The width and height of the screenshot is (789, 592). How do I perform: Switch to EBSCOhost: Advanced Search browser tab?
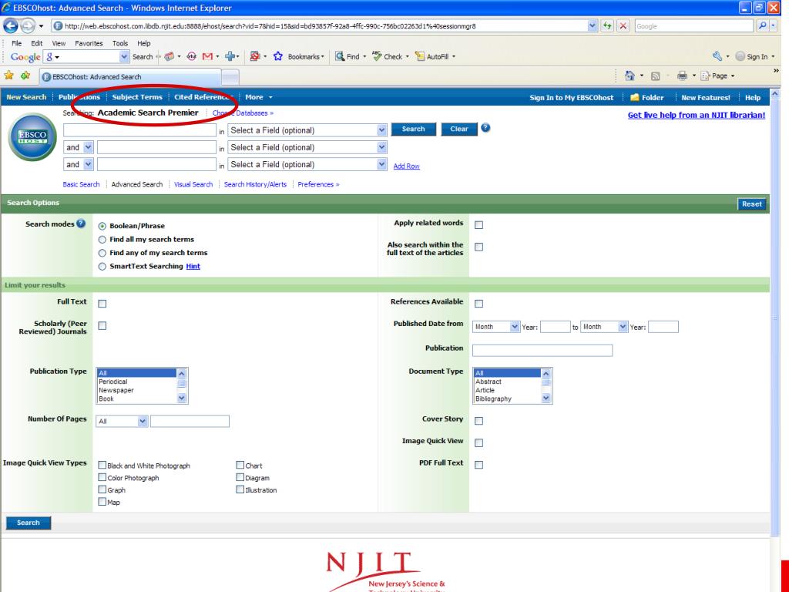click(129, 77)
